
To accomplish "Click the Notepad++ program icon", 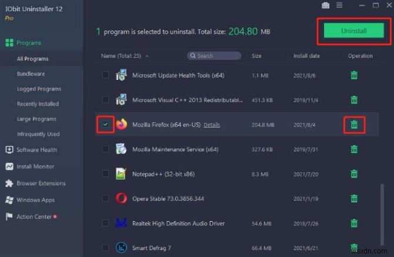I will click(x=121, y=173).
